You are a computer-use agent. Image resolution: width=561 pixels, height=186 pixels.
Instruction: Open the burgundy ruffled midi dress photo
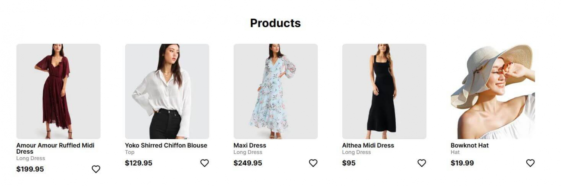click(58, 92)
